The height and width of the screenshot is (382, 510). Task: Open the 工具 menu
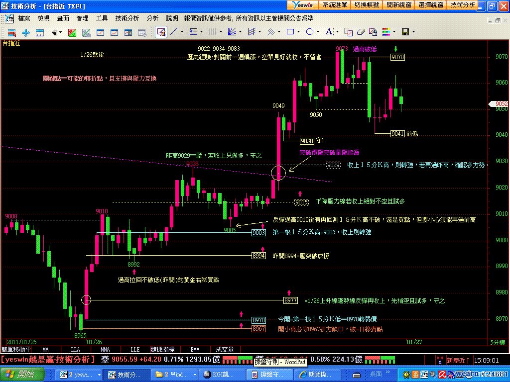coord(102,18)
